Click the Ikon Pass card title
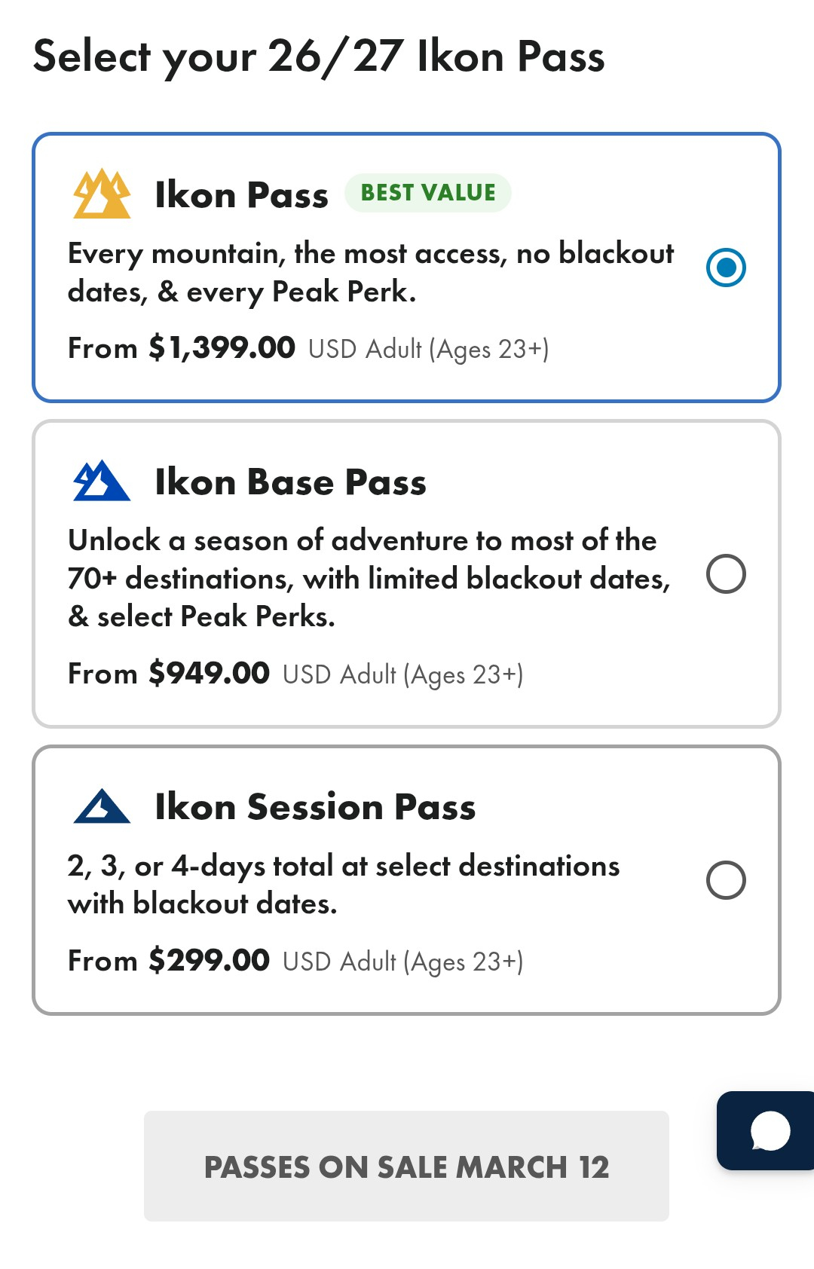 pos(241,195)
